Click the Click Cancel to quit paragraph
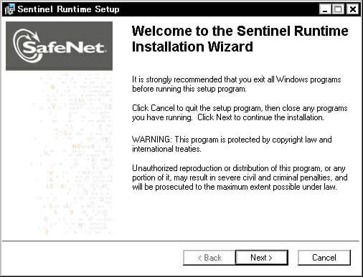363x277 pixels. (240, 112)
